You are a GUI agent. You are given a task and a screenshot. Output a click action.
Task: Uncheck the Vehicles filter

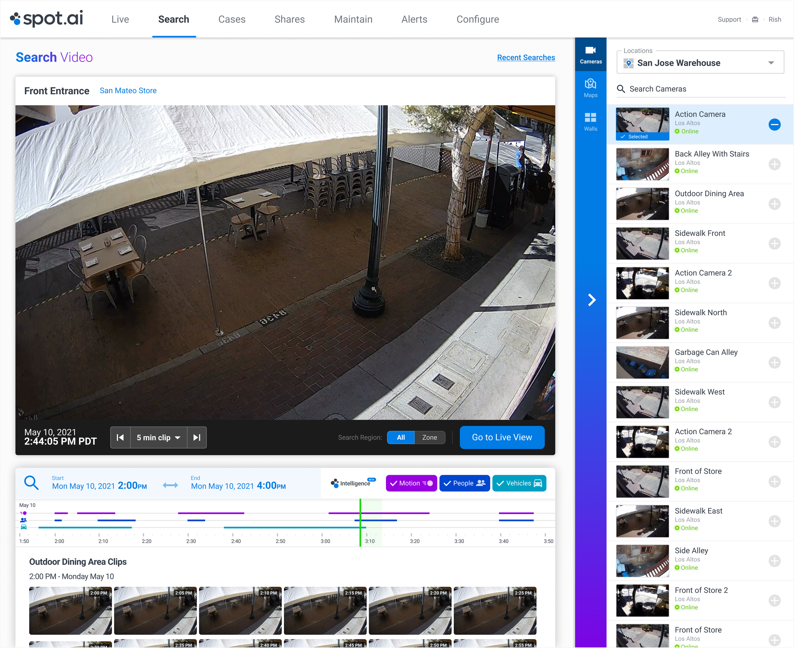519,483
